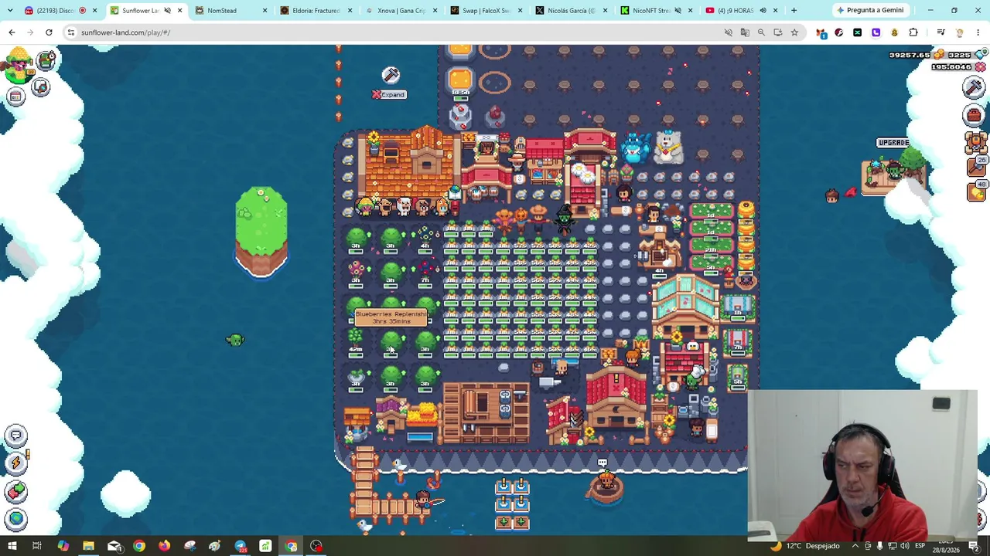Switch to the Xnova | Gana Crip tab
The width and height of the screenshot is (990, 556).
[401, 11]
